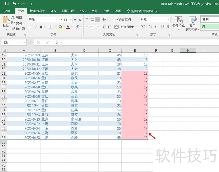Image resolution: width=219 pixels, height=172 pixels.
Task: Select the Format Painter (格式刷) tool
Action: tap(13, 28)
